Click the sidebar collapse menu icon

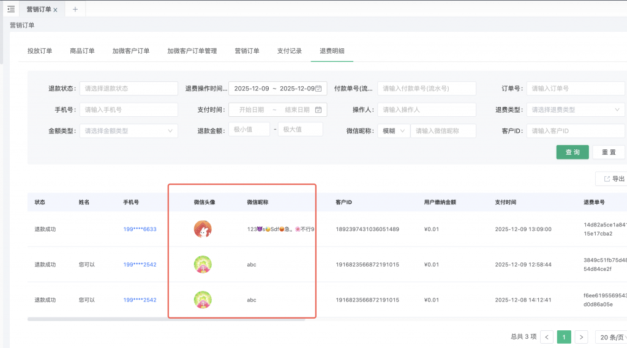pyautogui.click(x=10, y=9)
